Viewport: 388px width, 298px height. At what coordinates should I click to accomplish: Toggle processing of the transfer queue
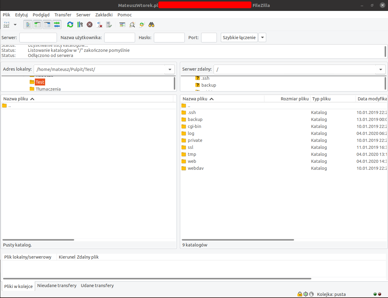[x=80, y=25]
